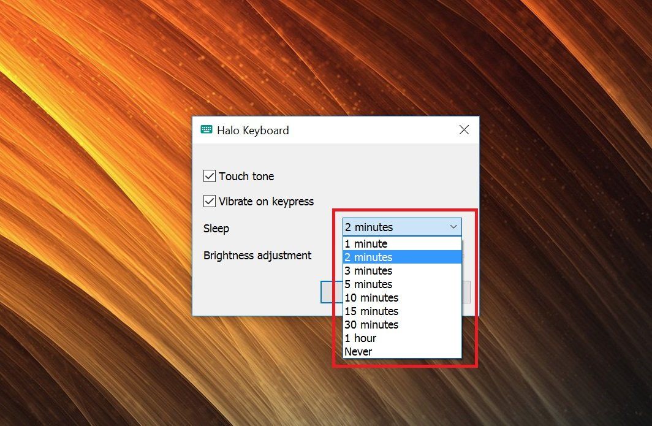Click the keyboard icon in the title bar
Image resolution: width=652 pixels, height=426 pixels.
tap(205, 130)
